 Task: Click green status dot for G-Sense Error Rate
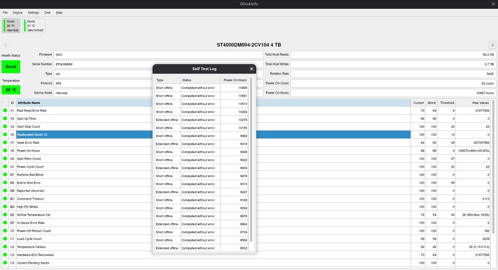[5, 223]
